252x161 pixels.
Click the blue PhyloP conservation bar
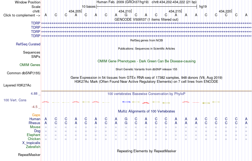click(x=126, y=102)
